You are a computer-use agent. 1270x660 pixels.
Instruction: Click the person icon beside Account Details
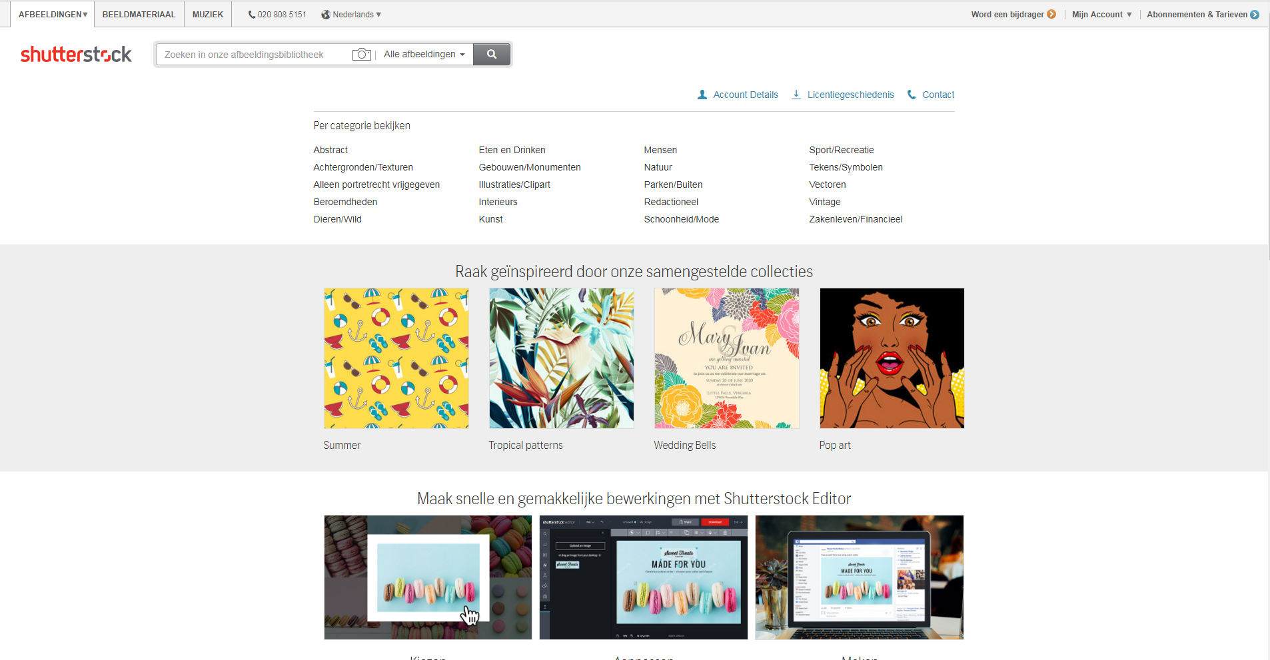point(701,95)
